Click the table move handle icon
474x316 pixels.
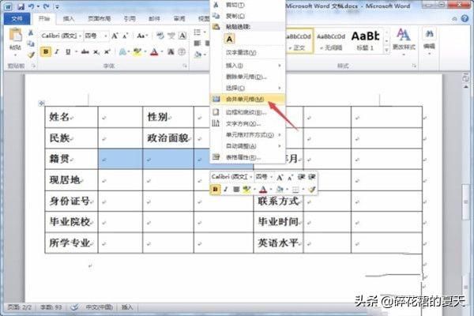pyautogui.click(x=41, y=103)
